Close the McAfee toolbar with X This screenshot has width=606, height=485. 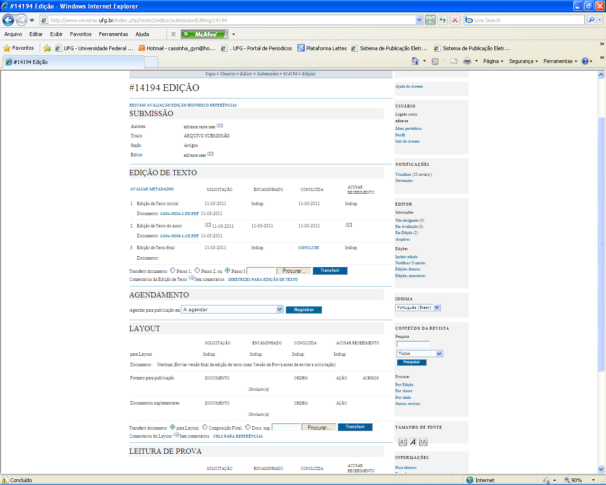[173, 34]
